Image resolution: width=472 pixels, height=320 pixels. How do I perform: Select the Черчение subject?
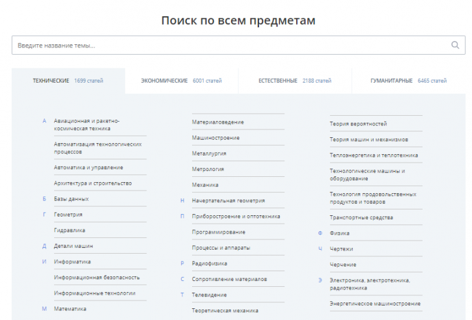tap(343, 264)
